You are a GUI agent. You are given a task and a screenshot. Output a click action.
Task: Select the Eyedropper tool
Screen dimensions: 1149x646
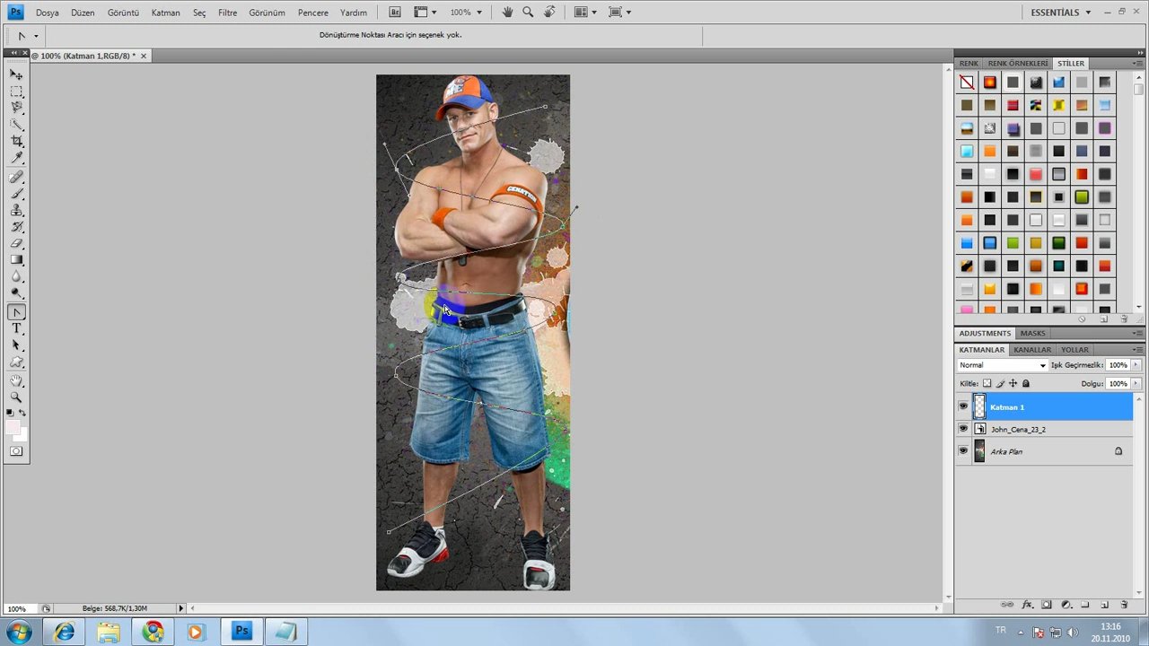(16, 159)
